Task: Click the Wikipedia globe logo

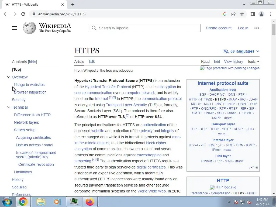Action: click(x=29, y=28)
